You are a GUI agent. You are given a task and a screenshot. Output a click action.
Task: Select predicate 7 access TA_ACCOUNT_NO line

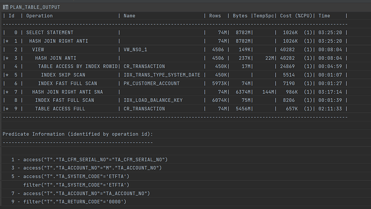pos(81,193)
